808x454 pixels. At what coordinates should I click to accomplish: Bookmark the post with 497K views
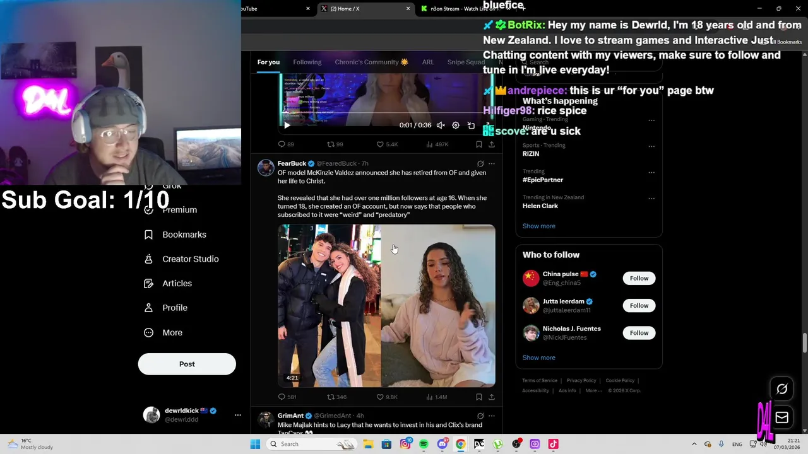click(x=479, y=144)
